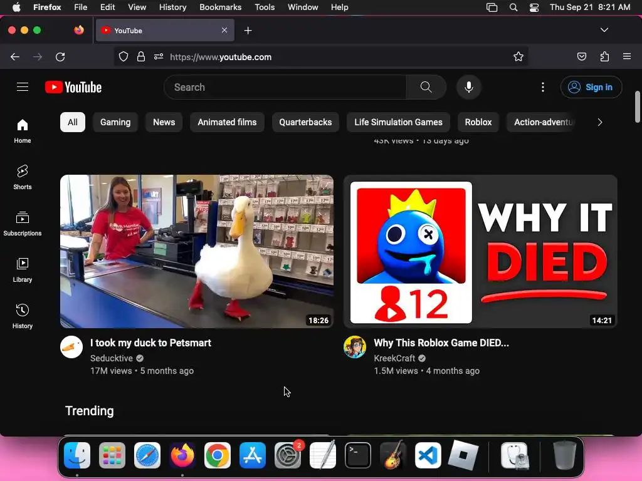Viewport: 642px width, 481px height.
Task: Go to Home in the sidebar
Action: 23,132
